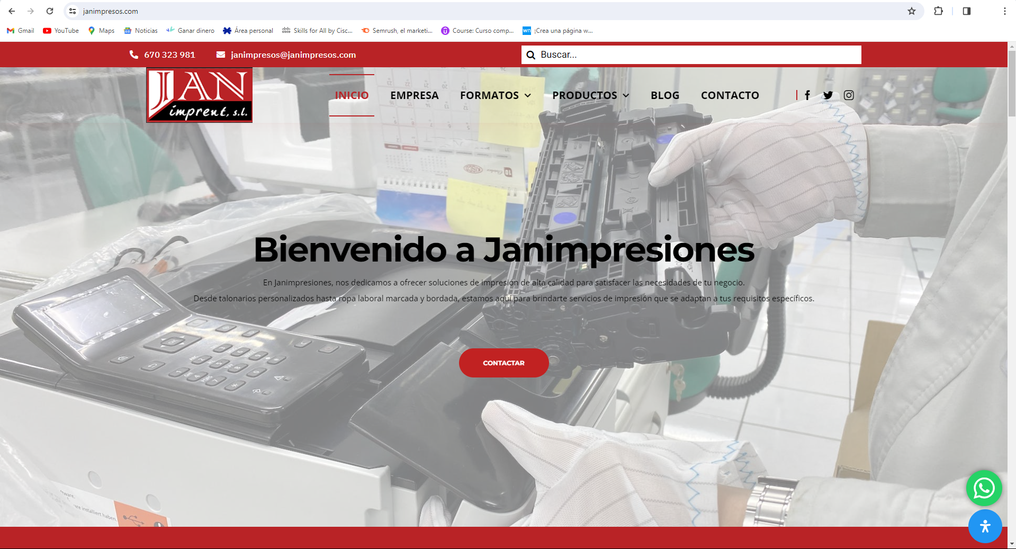Image resolution: width=1016 pixels, height=549 pixels.
Task: Click the page vertical scrollbar thumb
Action: pyautogui.click(x=1012, y=85)
